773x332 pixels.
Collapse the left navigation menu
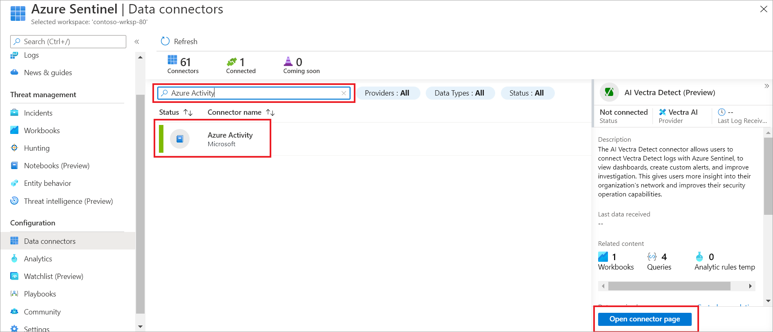137,42
